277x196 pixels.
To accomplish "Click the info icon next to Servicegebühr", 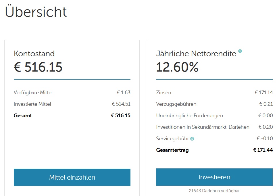I will pyautogui.click(x=192, y=139).
